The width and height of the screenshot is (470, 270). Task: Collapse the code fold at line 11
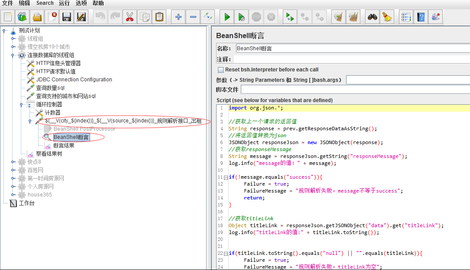point(226,177)
